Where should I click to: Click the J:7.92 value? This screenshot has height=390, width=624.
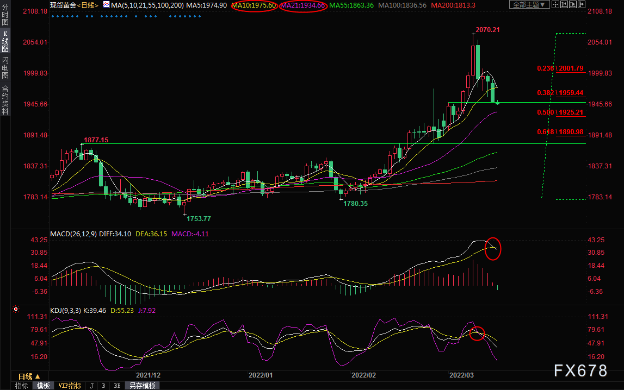coord(147,311)
